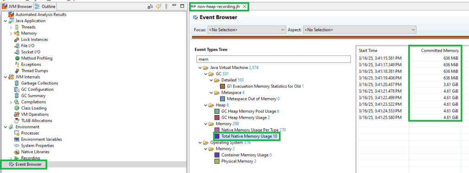Viewport: 469px width, 173px height.
Task: Select the non-heap-recording.jfr editor tab
Action: [x=218, y=6]
